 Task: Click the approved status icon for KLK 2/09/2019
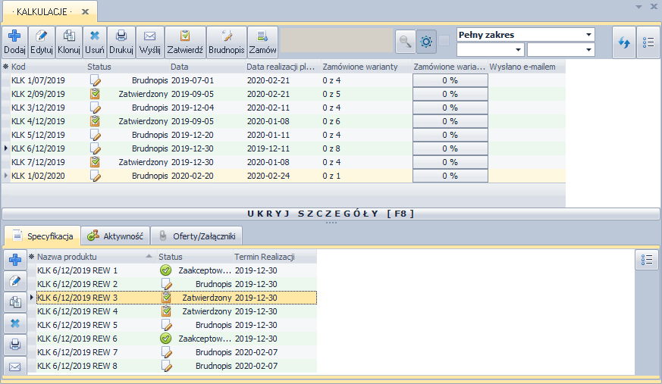(x=96, y=94)
